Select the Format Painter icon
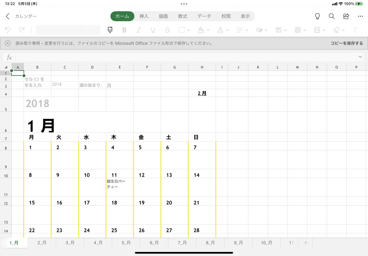The height and width of the screenshot is (256, 368). pyautogui.click(x=110, y=30)
